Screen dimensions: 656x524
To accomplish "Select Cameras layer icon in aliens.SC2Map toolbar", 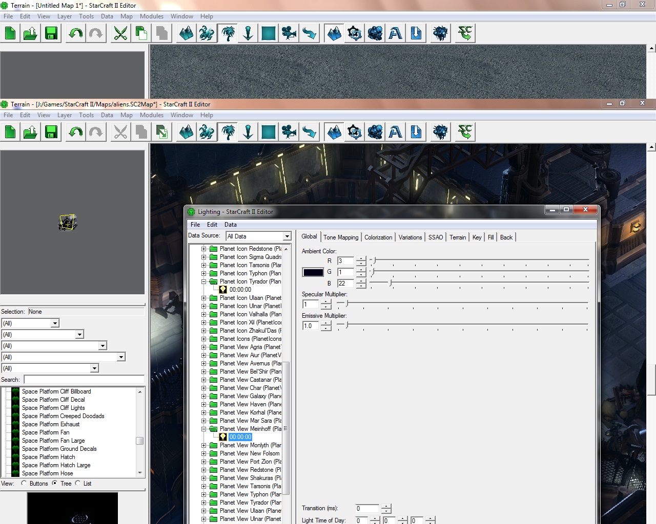I will (x=289, y=133).
